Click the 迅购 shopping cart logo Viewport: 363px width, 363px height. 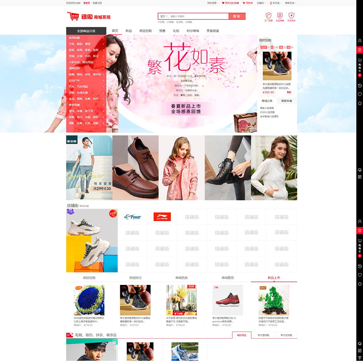[89, 17]
